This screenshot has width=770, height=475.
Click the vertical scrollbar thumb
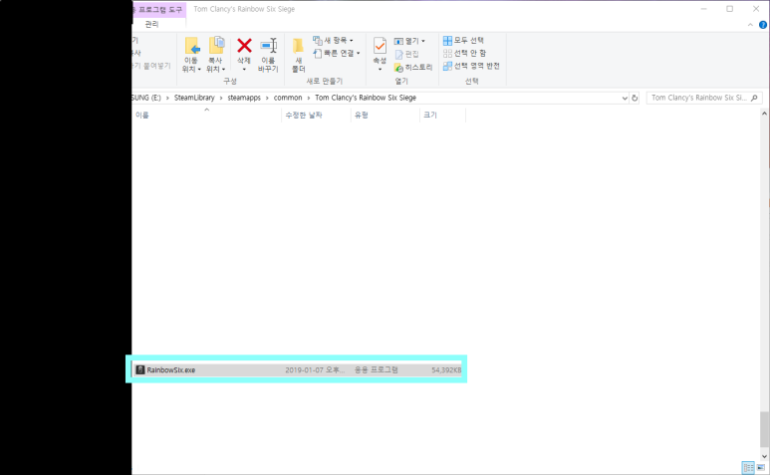tap(764, 429)
